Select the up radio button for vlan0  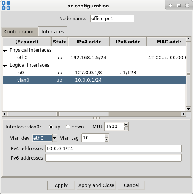[x=51, y=127]
